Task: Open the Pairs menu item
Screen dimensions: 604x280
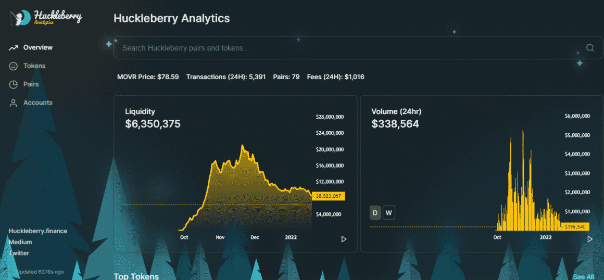Action: click(x=31, y=84)
